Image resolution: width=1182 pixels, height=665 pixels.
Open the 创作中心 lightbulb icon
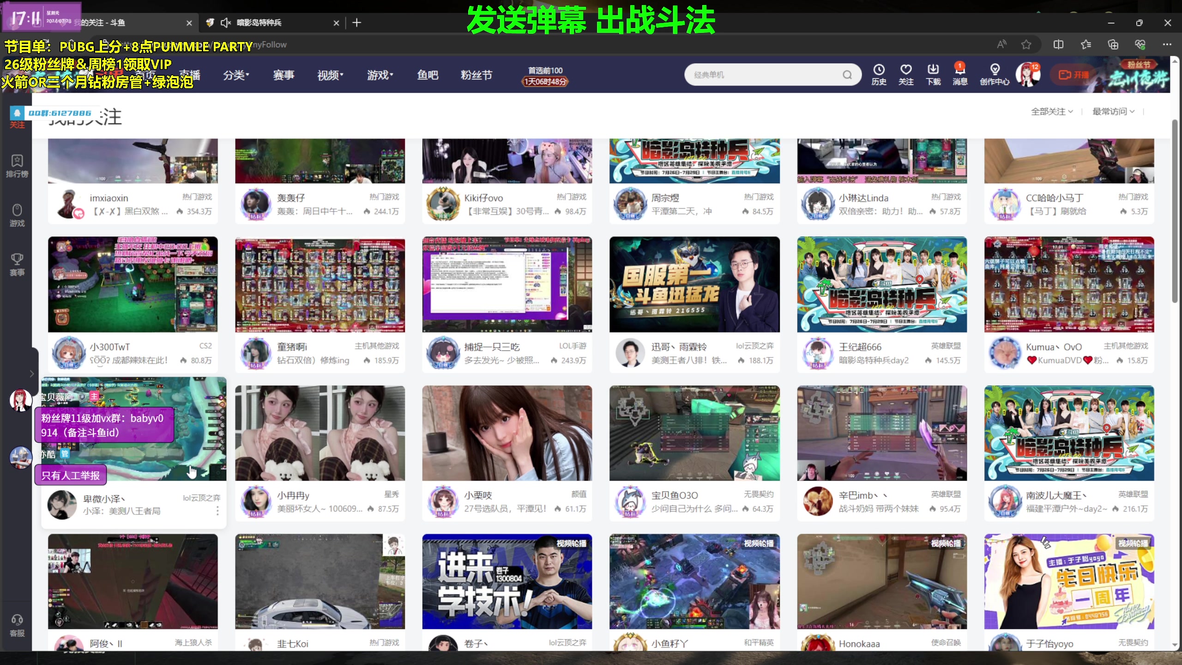(995, 74)
